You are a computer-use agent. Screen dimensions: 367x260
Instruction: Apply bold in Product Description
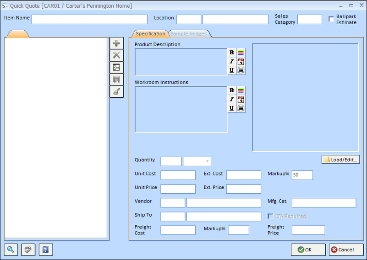point(232,53)
